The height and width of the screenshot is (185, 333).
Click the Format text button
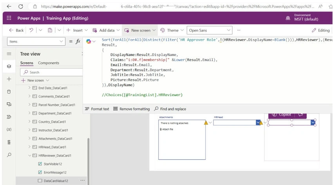click(x=97, y=109)
